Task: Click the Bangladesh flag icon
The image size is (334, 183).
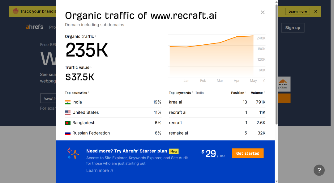Action: (x=68, y=123)
